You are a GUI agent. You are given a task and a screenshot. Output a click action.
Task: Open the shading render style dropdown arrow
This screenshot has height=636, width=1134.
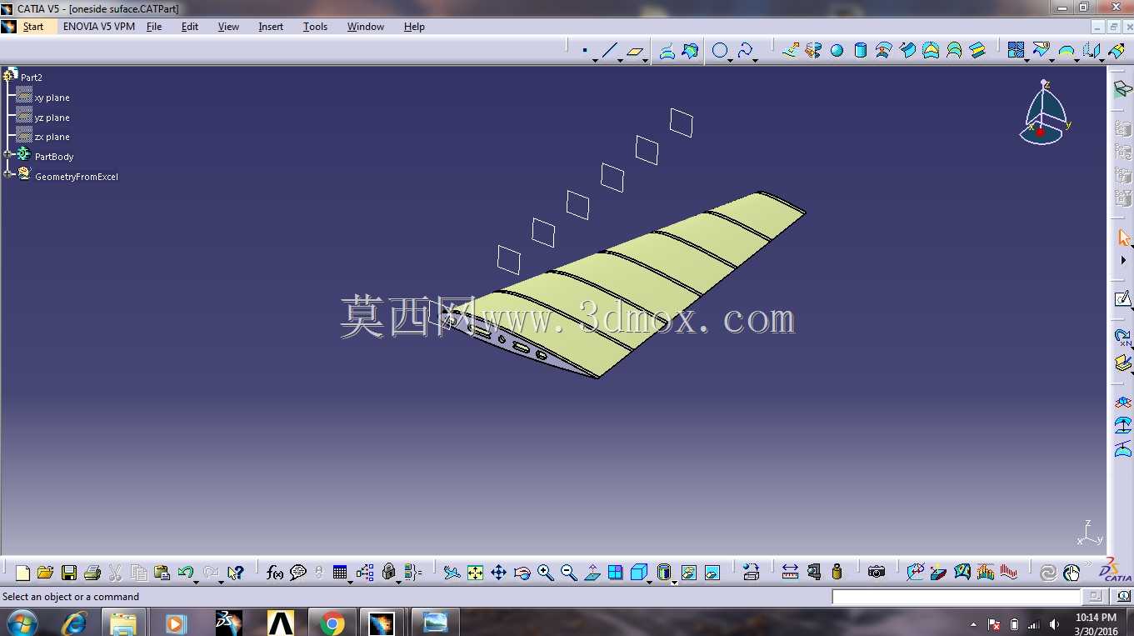tap(674, 581)
